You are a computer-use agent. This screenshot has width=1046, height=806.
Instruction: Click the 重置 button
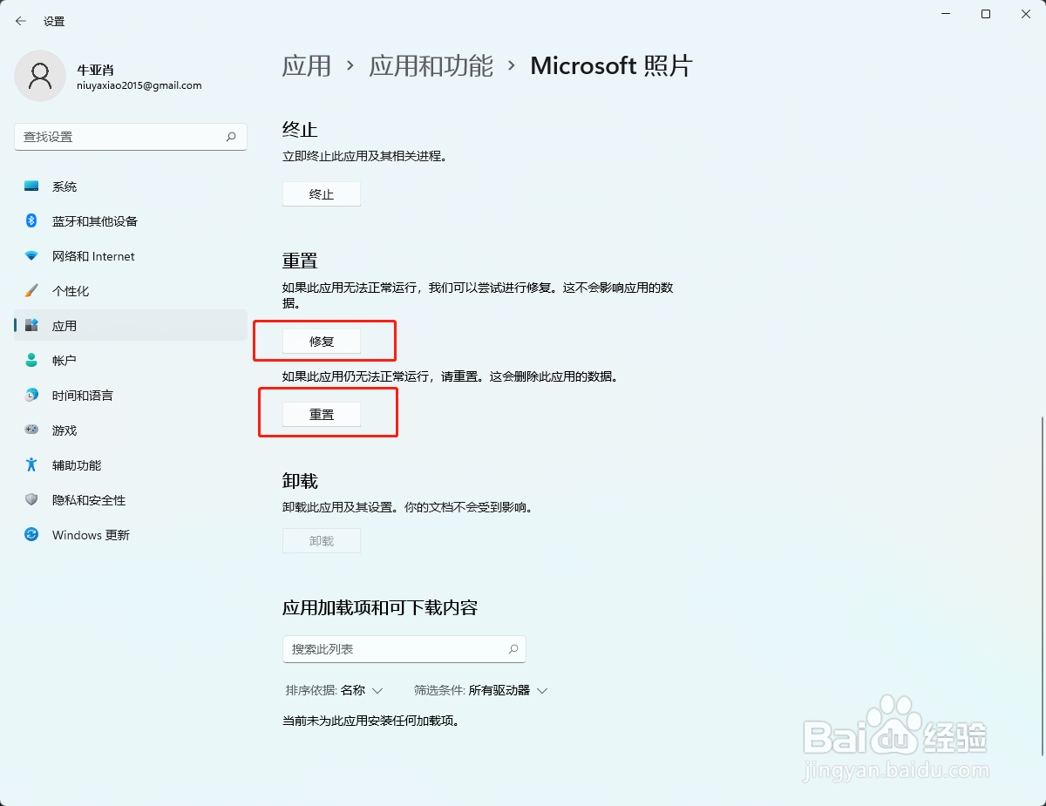pyautogui.click(x=322, y=415)
